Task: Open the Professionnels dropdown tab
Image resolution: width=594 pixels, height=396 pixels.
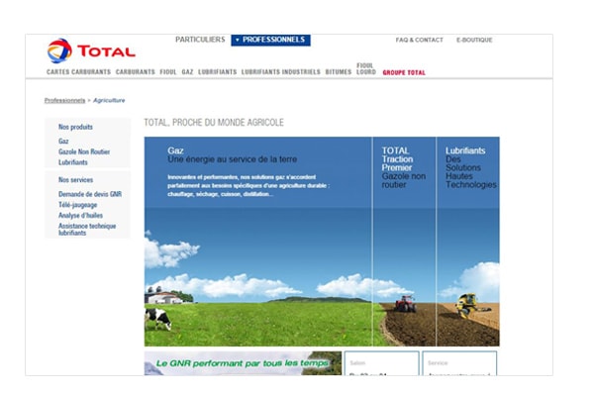Action: (271, 40)
